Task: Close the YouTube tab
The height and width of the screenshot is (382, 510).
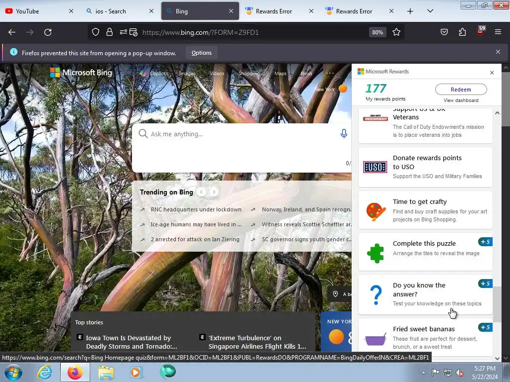Action: coord(71,11)
